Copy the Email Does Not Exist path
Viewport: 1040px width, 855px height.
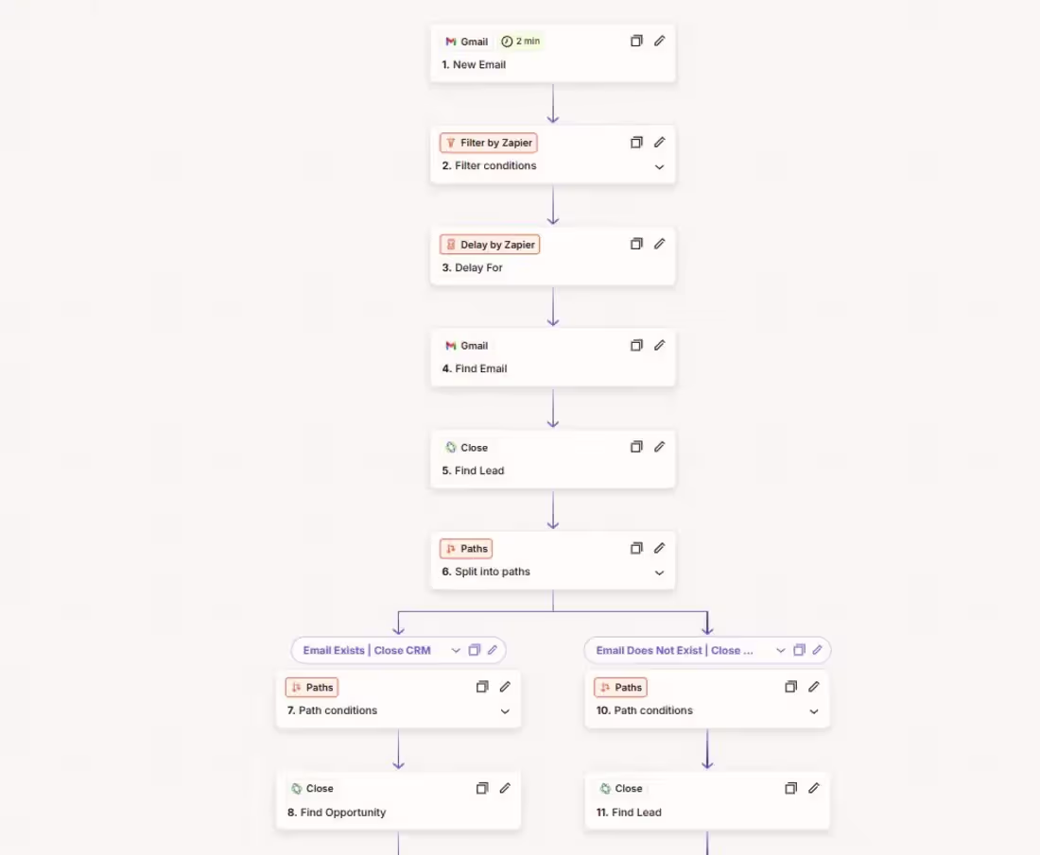799,650
